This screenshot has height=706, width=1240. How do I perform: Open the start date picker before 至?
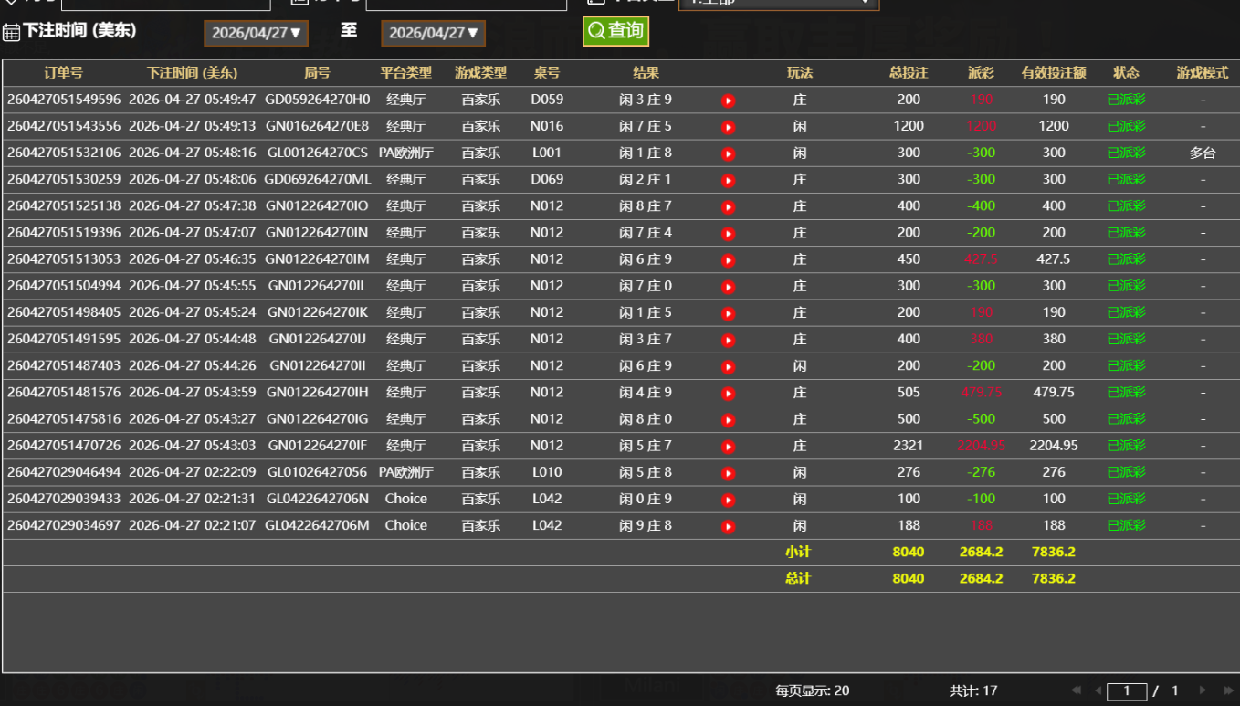256,34
